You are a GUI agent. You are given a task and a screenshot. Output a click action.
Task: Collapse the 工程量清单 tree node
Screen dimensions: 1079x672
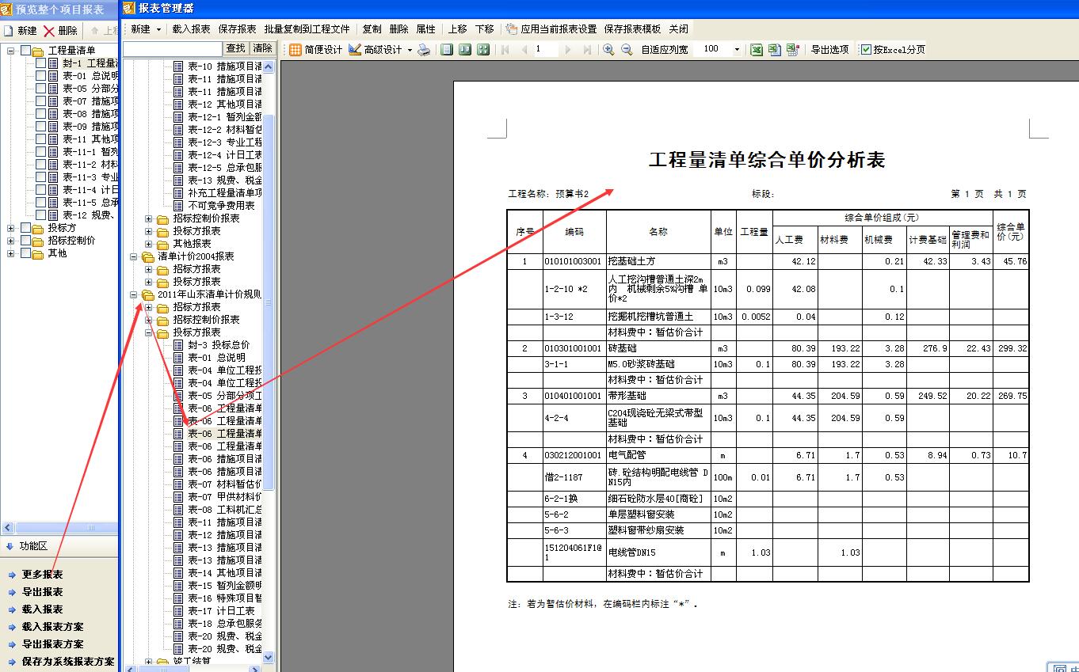coord(11,51)
